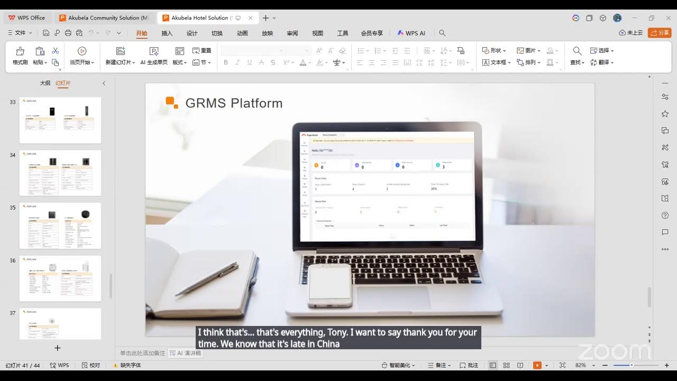Open the Text Box (文本框) dropdown
The image size is (677, 381).
(x=497, y=62)
